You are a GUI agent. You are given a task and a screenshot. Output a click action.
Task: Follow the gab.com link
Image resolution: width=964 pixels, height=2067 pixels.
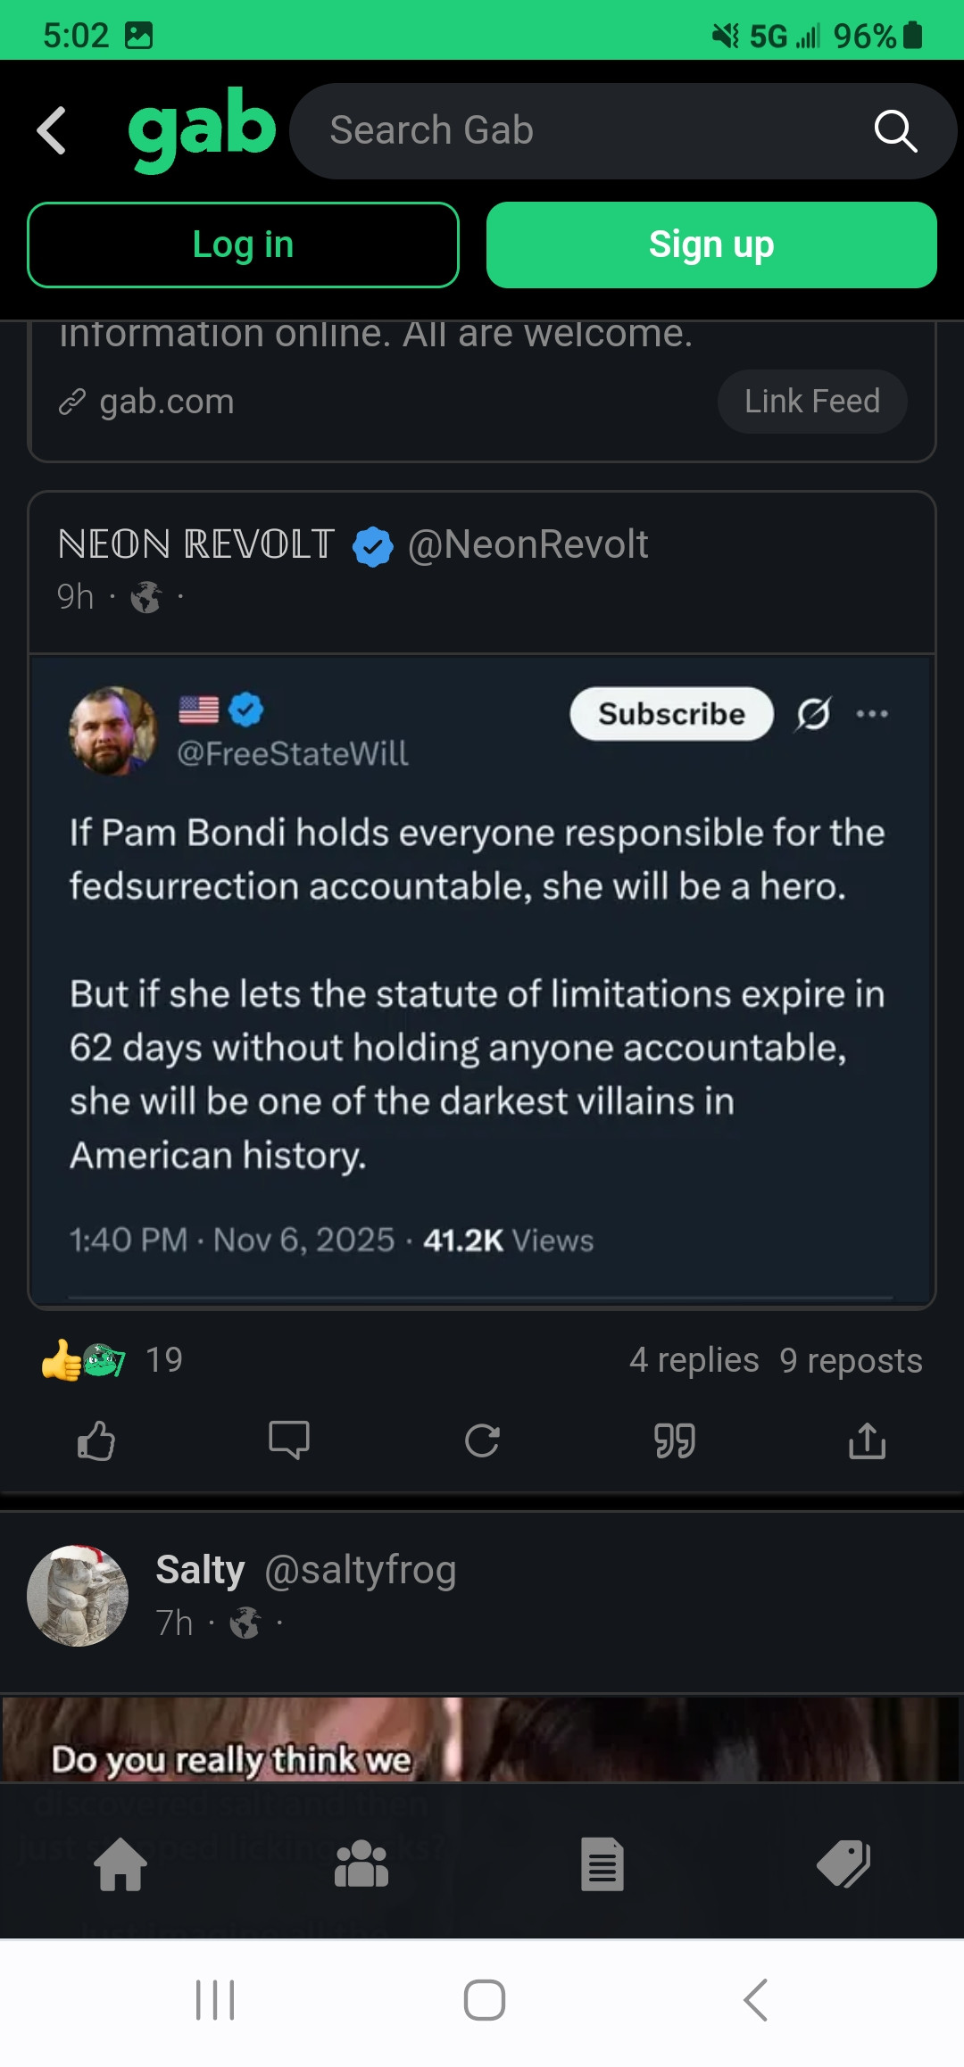[x=166, y=403]
